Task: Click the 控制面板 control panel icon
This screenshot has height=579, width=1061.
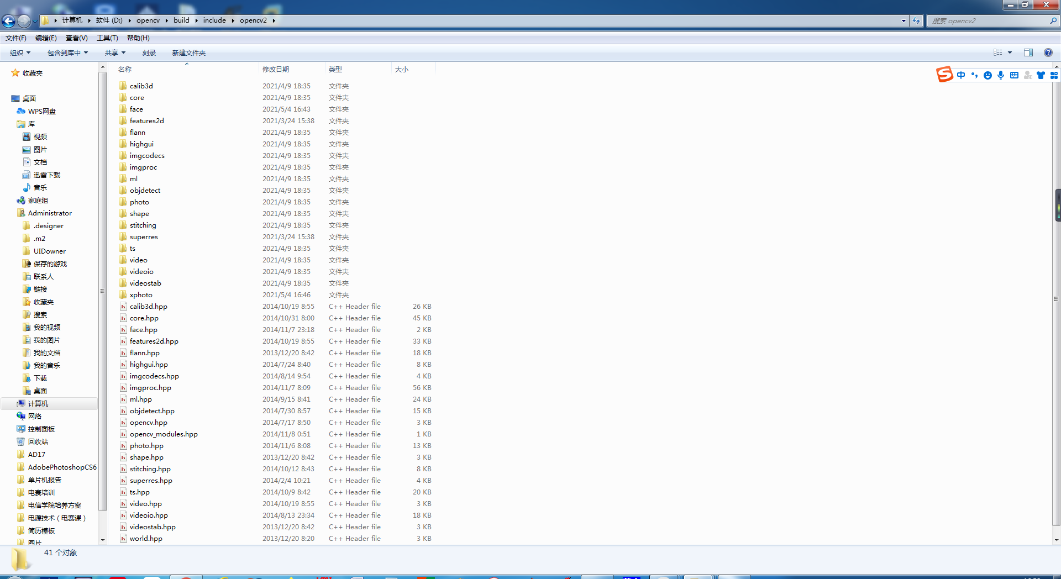Action: pyautogui.click(x=21, y=429)
